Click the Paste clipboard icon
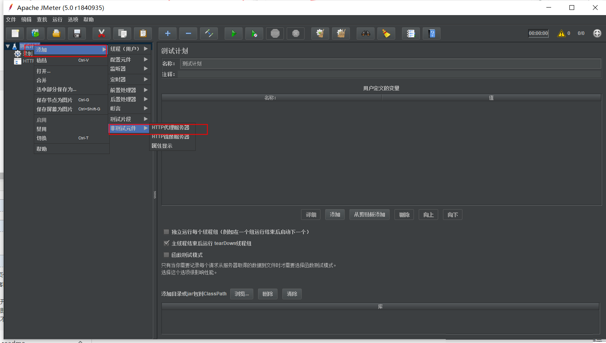606x343 pixels. (143, 33)
